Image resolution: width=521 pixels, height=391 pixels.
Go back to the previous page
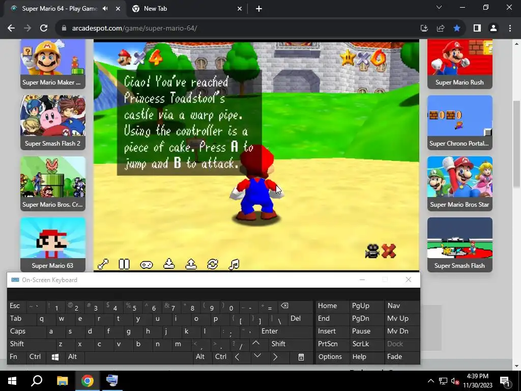[x=11, y=29]
